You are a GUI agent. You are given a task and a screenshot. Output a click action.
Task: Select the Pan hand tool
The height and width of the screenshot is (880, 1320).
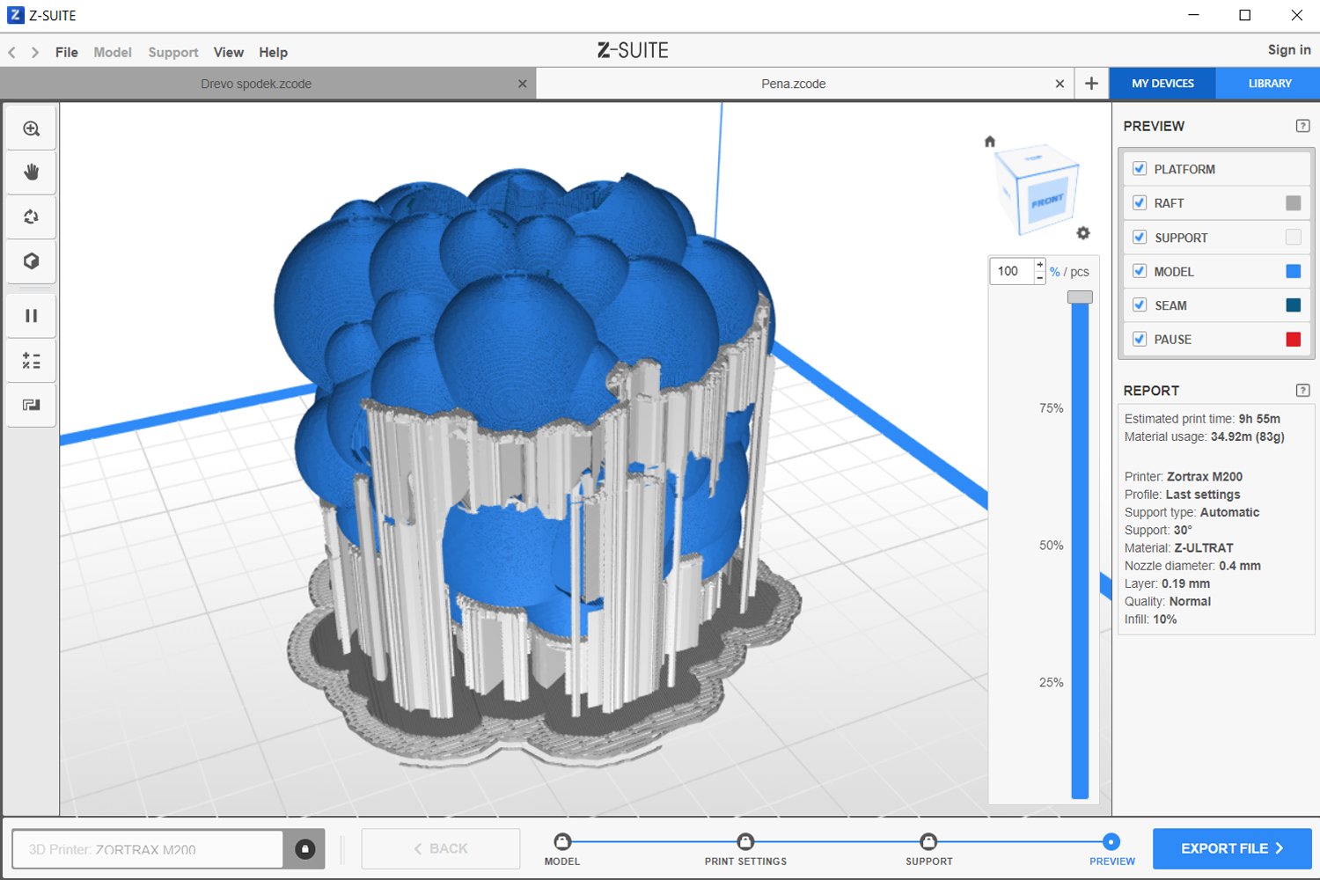click(32, 172)
